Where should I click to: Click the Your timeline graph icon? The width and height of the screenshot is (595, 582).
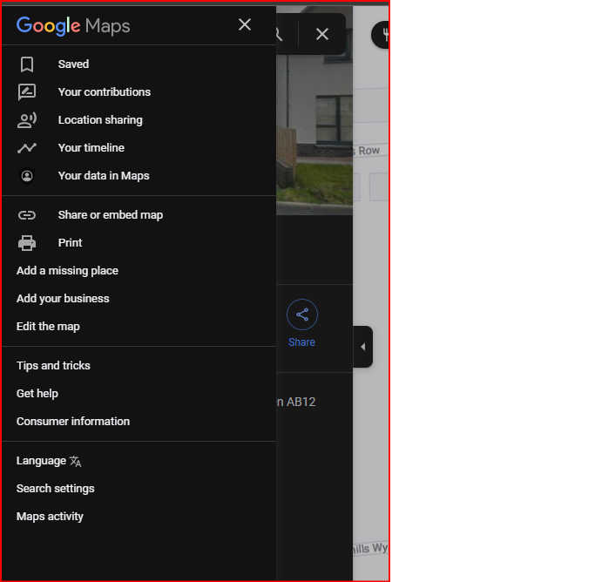pyautogui.click(x=27, y=148)
